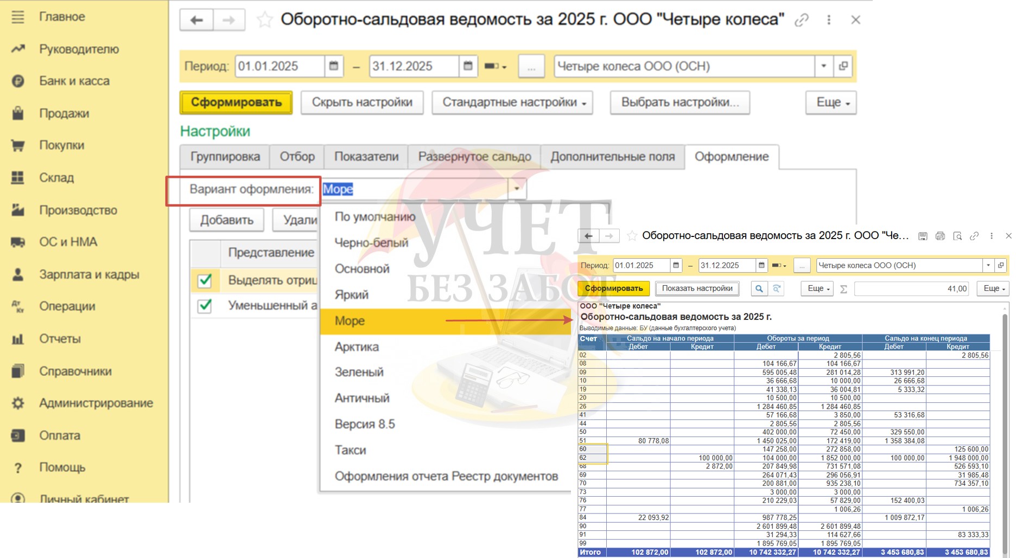Click the Скрыть настройки button
The width and height of the screenshot is (1016, 558).
tap(362, 102)
